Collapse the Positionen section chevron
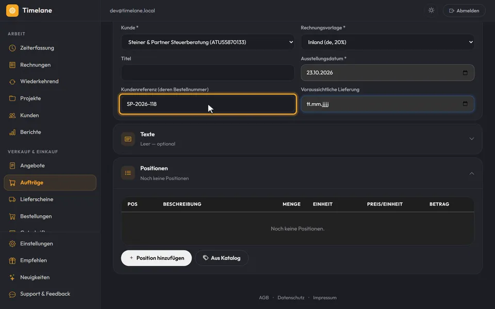495x309 pixels. 472,174
